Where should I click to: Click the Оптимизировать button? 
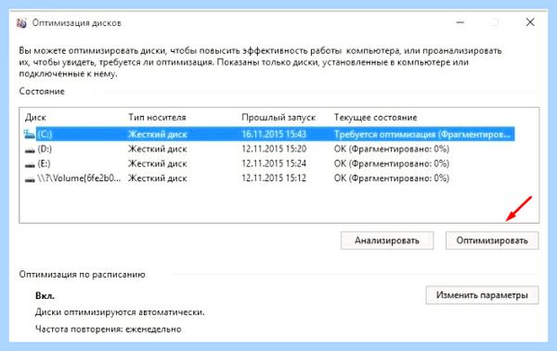pos(492,240)
